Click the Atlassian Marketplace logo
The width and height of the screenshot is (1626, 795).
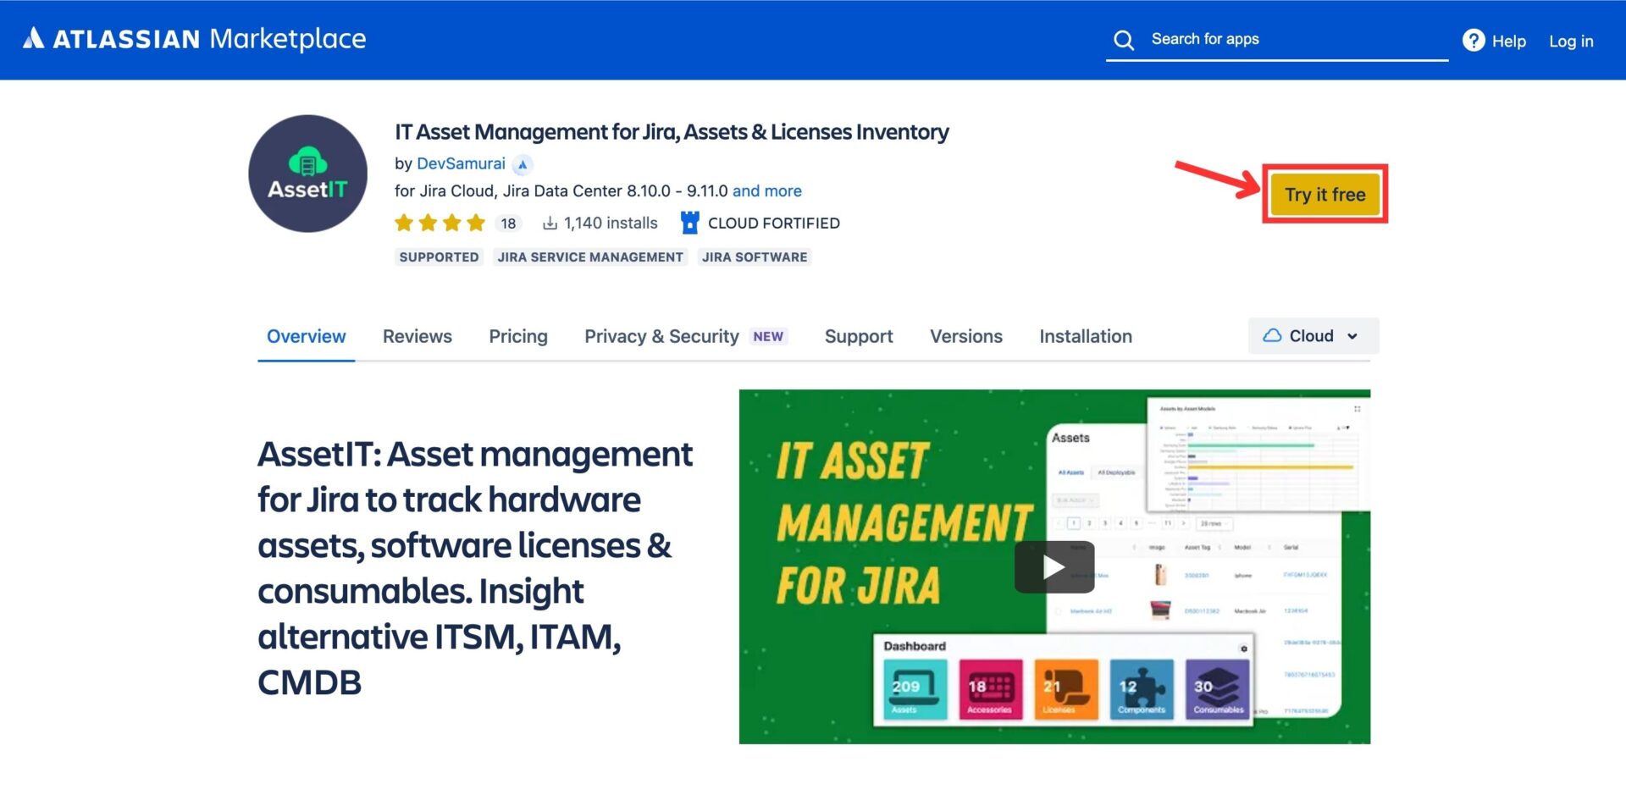[x=195, y=39]
